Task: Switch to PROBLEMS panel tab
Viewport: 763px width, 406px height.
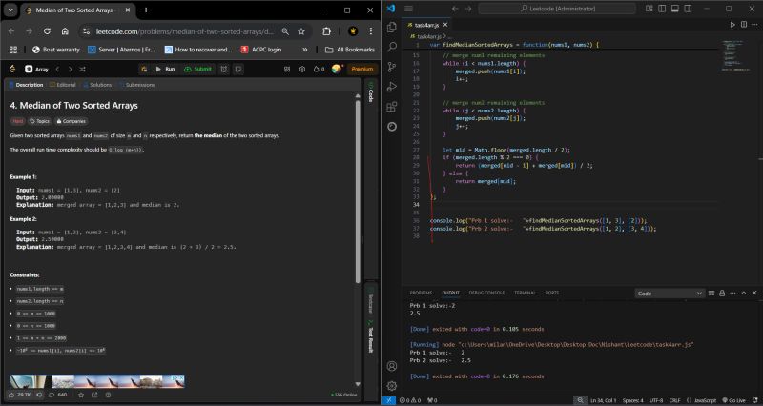Action: click(421, 293)
